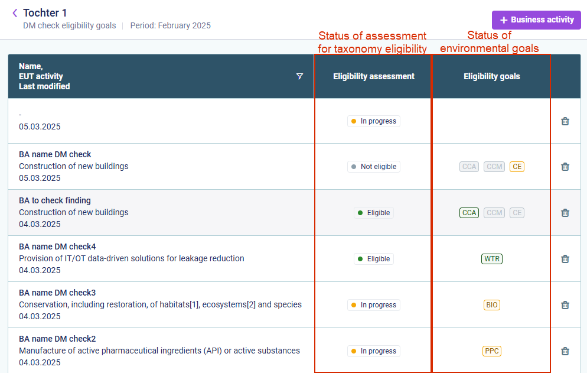This screenshot has width=587, height=373.
Task: Click the PPC goal badge
Action: click(x=491, y=351)
